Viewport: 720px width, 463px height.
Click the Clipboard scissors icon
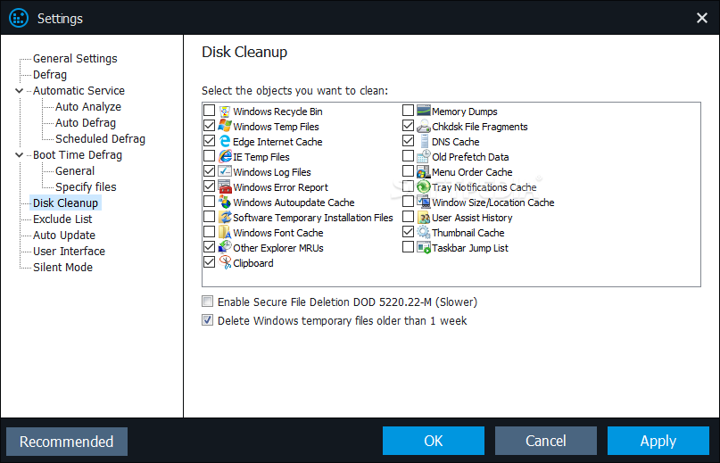[225, 263]
